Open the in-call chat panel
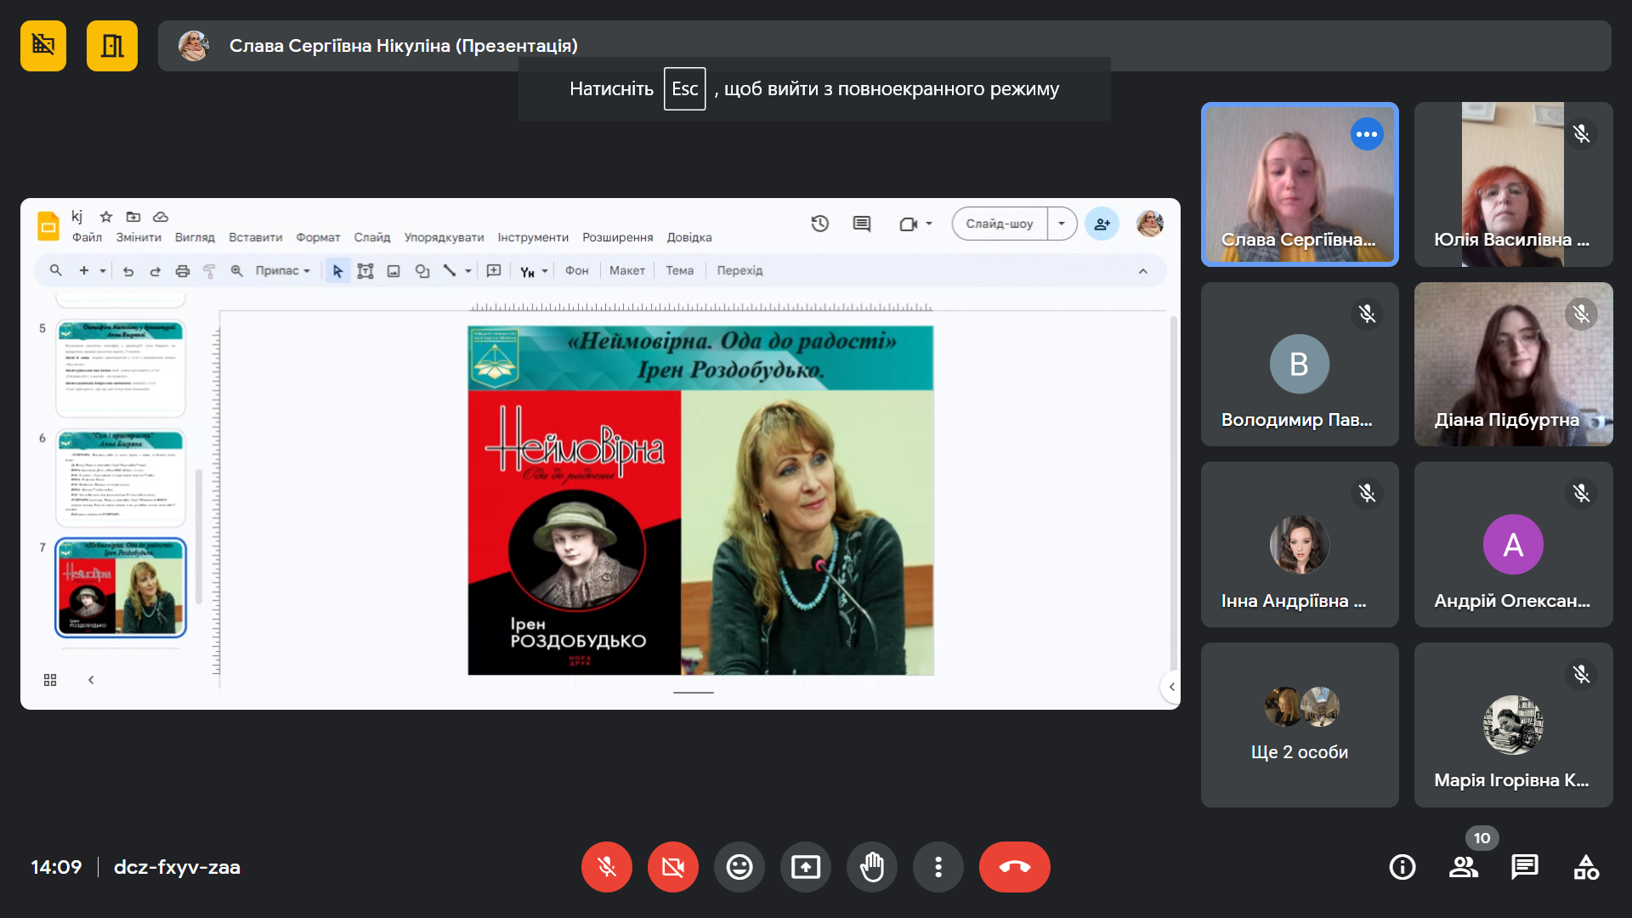The image size is (1632, 918). click(1524, 867)
